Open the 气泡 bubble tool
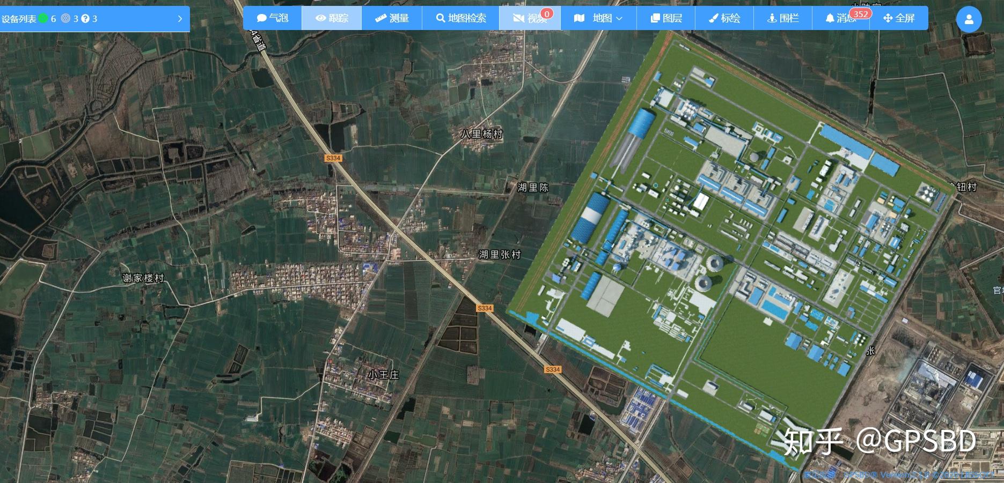This screenshot has height=483, width=1004. pos(273,18)
